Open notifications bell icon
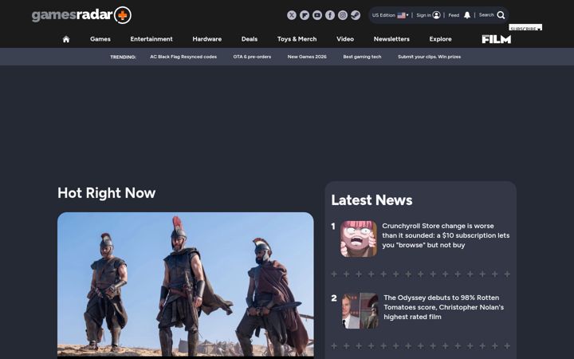 coord(467,15)
